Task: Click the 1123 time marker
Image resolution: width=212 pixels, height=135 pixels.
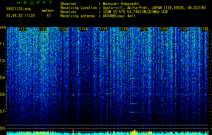Action: 63,29
